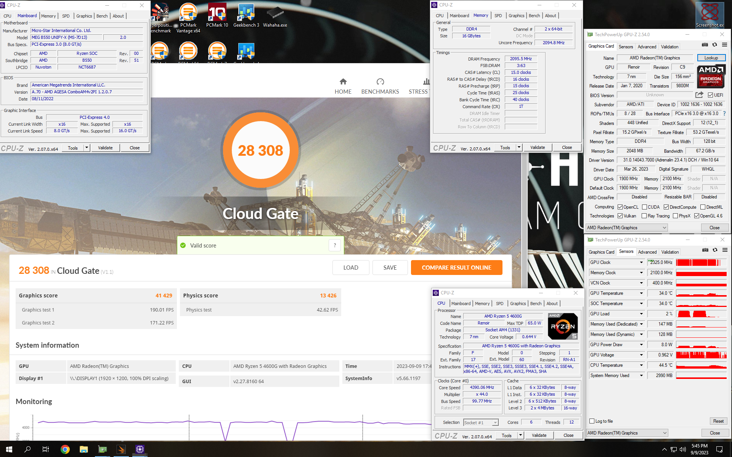The width and height of the screenshot is (732, 457).
Task: Toggle Ray Tracing checkbox
Action: [644, 216]
